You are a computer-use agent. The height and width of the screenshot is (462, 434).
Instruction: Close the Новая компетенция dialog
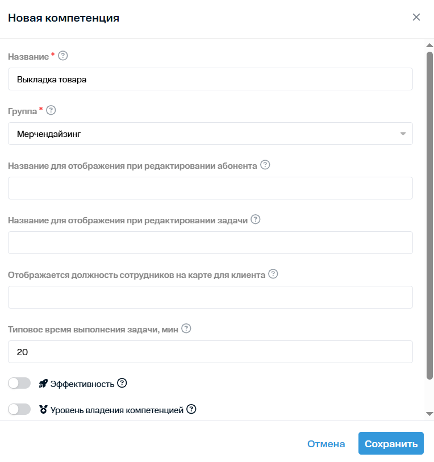pos(416,17)
